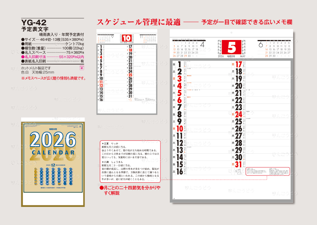Click the hanging hole atop the May calendar
Screen dimensions: 317x225
coord(231,32)
